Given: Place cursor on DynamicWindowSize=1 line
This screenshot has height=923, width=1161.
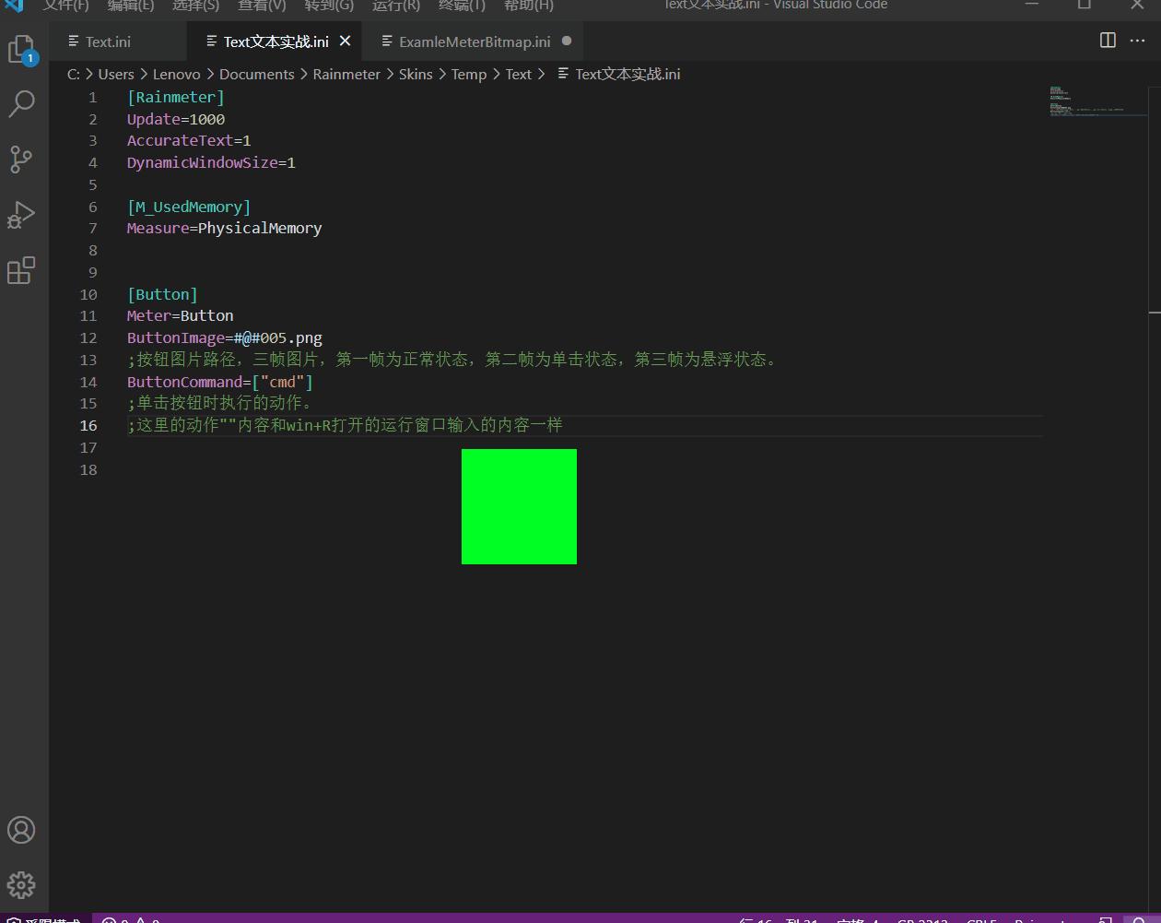Looking at the screenshot, I should tap(211, 162).
